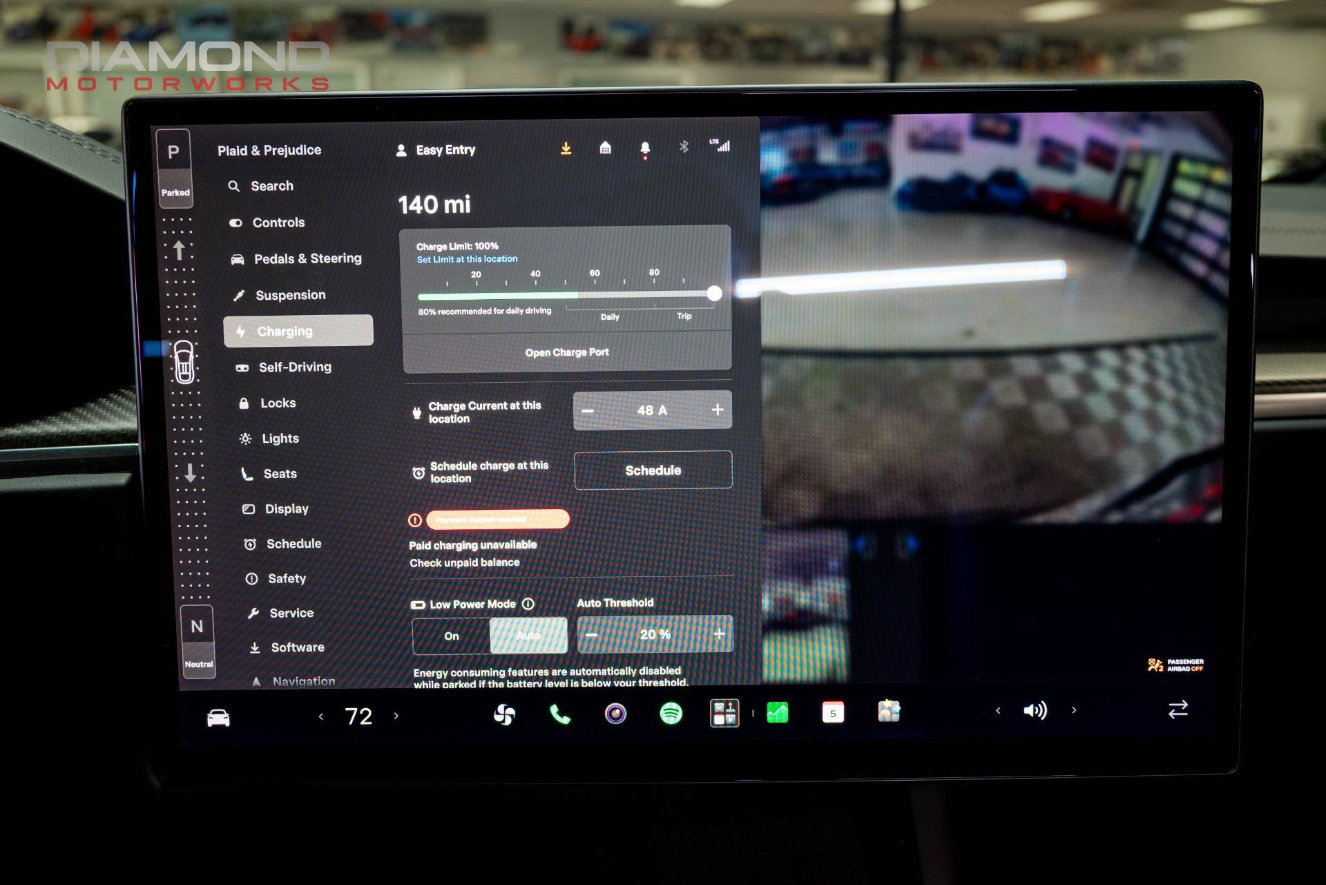The width and height of the screenshot is (1326, 885).
Task: Tap the Low Power Mode info icon
Action: (528, 604)
